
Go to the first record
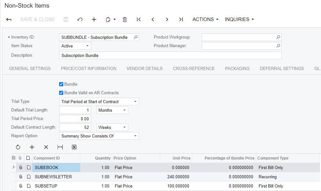139,19
